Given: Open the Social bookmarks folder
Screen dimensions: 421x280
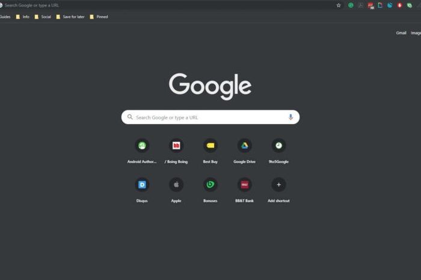Looking at the screenshot, I should 43,17.
